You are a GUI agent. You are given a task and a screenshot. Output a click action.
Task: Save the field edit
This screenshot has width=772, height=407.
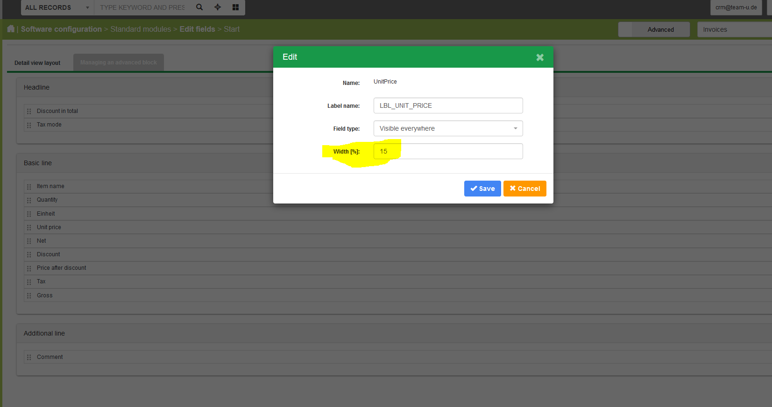tap(482, 189)
